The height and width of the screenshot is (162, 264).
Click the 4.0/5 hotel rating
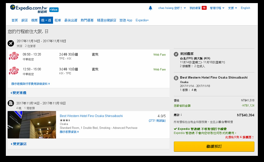(x=162, y=116)
